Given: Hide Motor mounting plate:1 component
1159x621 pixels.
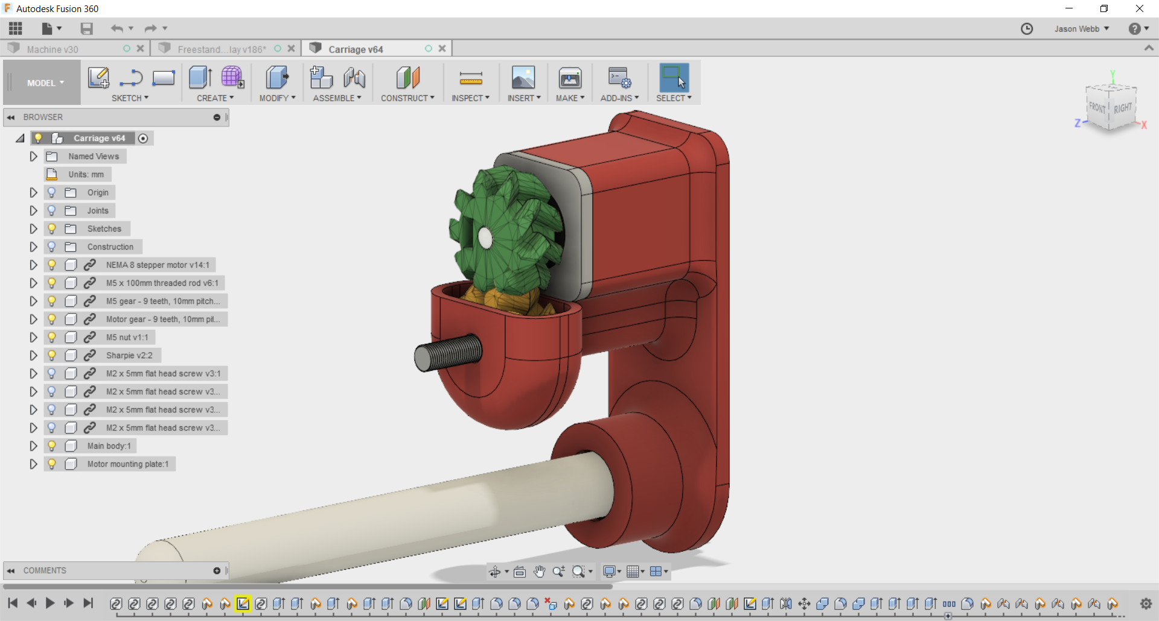Looking at the screenshot, I should tap(52, 464).
